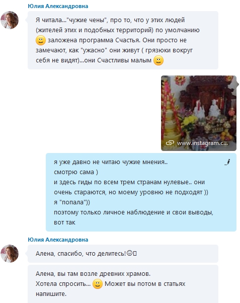Open the www.instagram.c... link
This screenshot has height=303, width=240.
coord(202,143)
